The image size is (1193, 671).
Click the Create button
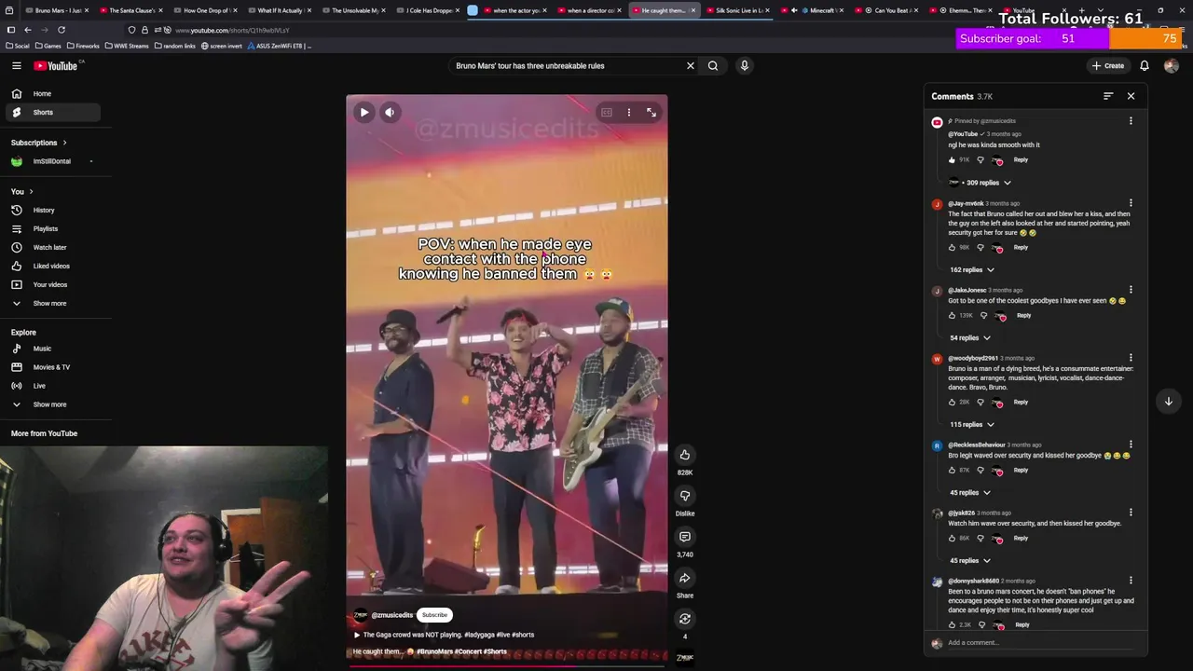pyautogui.click(x=1108, y=65)
